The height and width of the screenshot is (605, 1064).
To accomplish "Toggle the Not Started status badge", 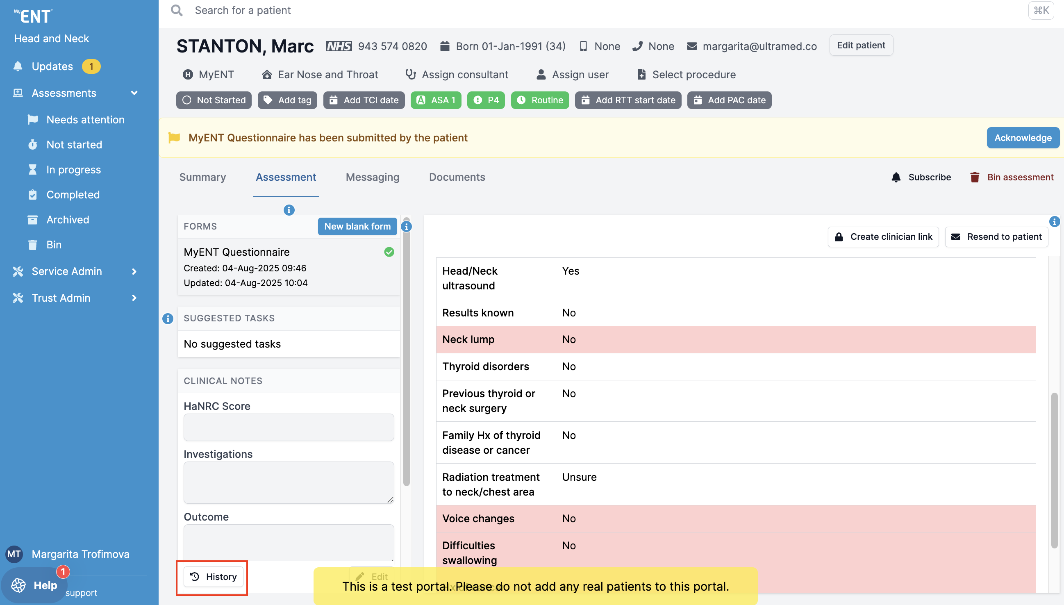I will click(214, 100).
